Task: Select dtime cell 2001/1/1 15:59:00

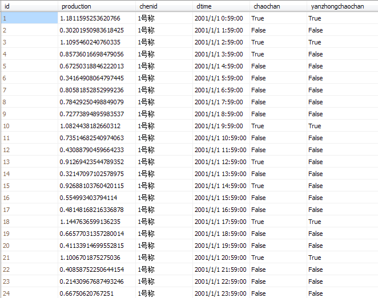Action: click(220, 198)
